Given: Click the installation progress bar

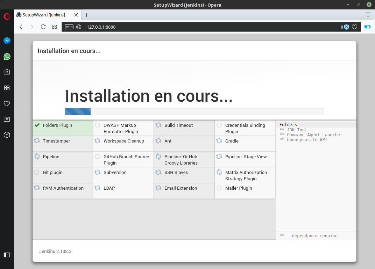Looking at the screenshot, I should pyautogui.click(x=194, y=111).
